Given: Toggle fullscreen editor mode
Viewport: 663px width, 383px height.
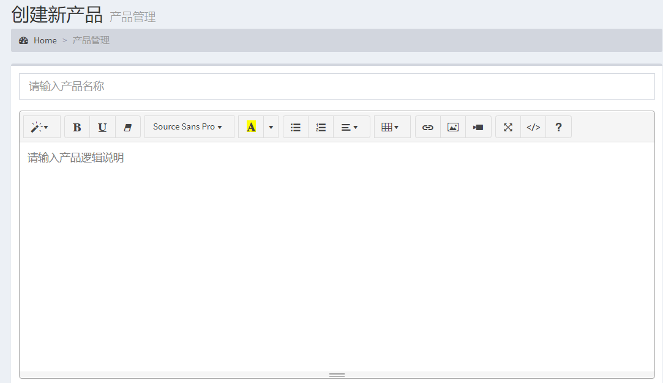Looking at the screenshot, I should (x=508, y=127).
